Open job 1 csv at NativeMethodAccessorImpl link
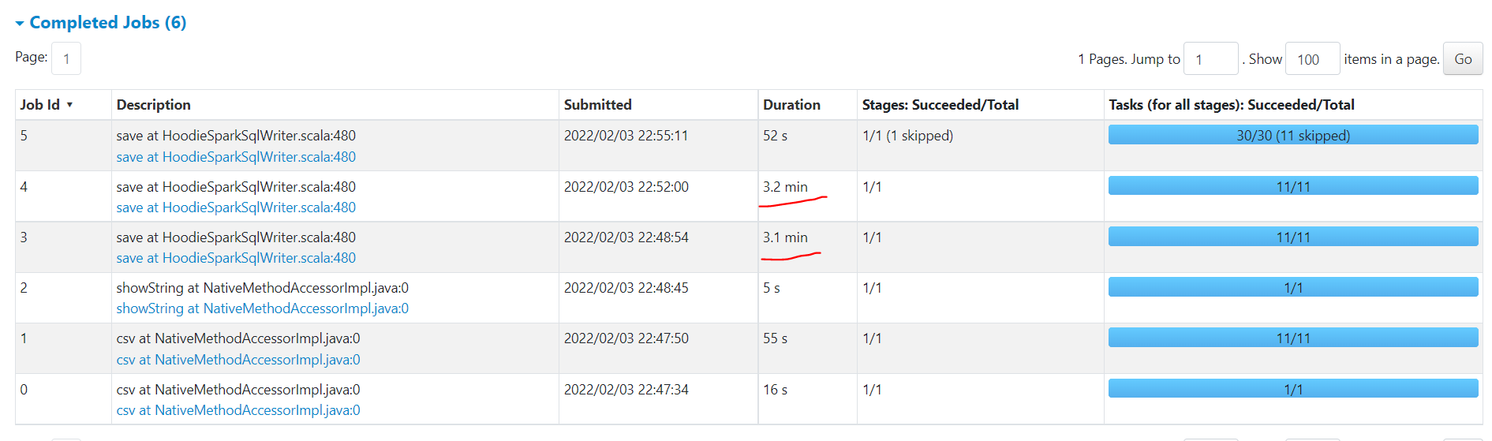This screenshot has width=1492, height=441. (238, 360)
